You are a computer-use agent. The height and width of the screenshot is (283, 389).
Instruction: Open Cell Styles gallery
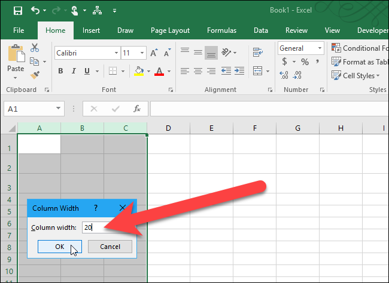355,75
